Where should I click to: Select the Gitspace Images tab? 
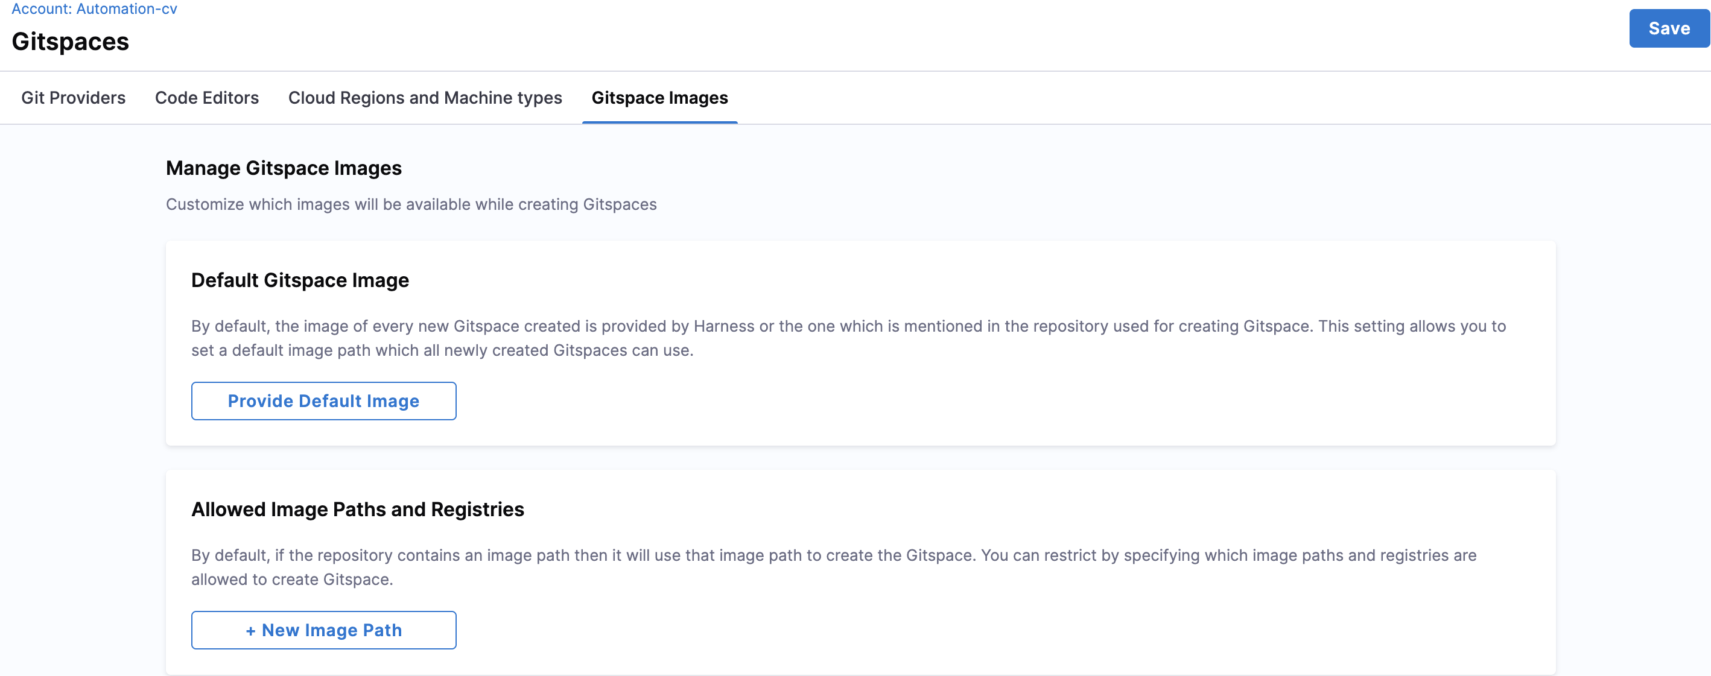coord(659,98)
